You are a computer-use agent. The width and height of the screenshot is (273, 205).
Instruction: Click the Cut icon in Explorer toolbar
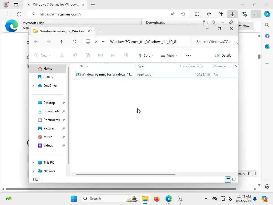click(62, 56)
